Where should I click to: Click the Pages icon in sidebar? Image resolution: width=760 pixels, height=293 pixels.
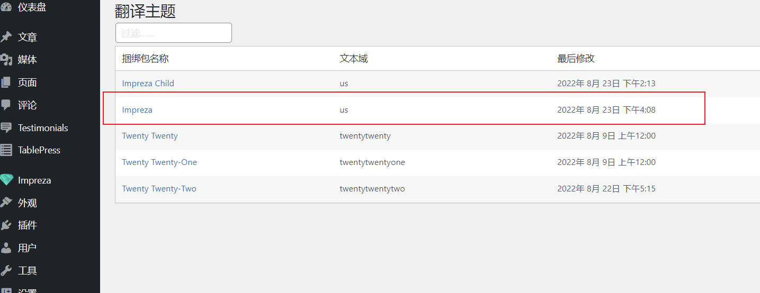pos(6,83)
